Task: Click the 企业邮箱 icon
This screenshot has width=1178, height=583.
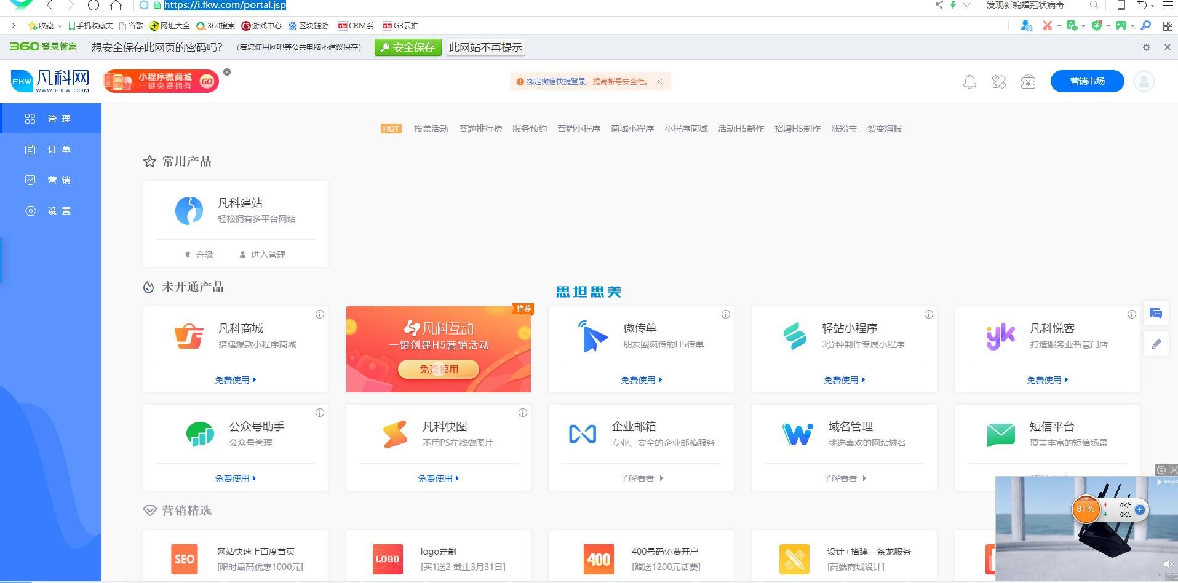Action: tap(583, 434)
